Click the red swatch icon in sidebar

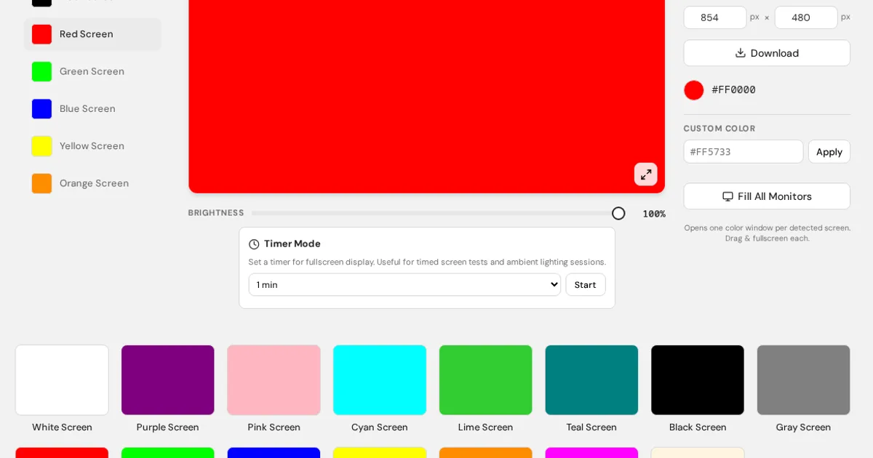[x=41, y=34]
